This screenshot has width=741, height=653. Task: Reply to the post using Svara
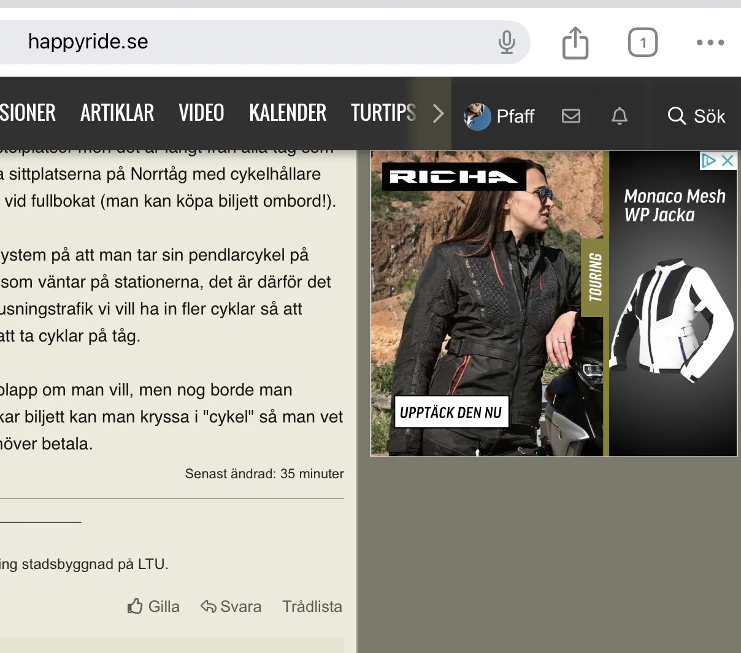pyautogui.click(x=231, y=606)
